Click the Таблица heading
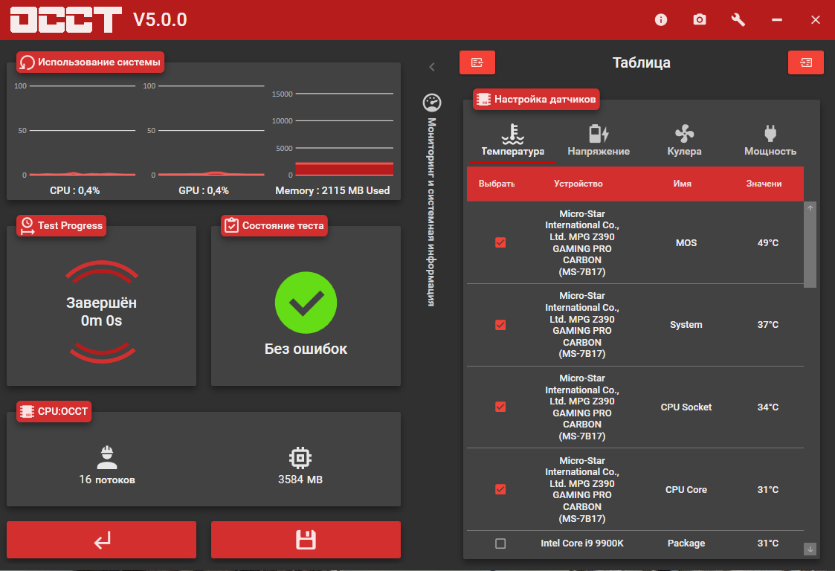835x571 pixels. point(641,63)
